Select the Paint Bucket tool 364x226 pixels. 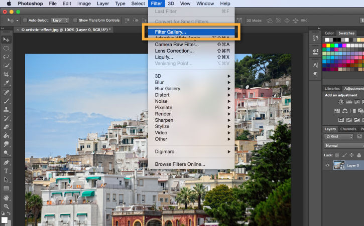(6, 135)
